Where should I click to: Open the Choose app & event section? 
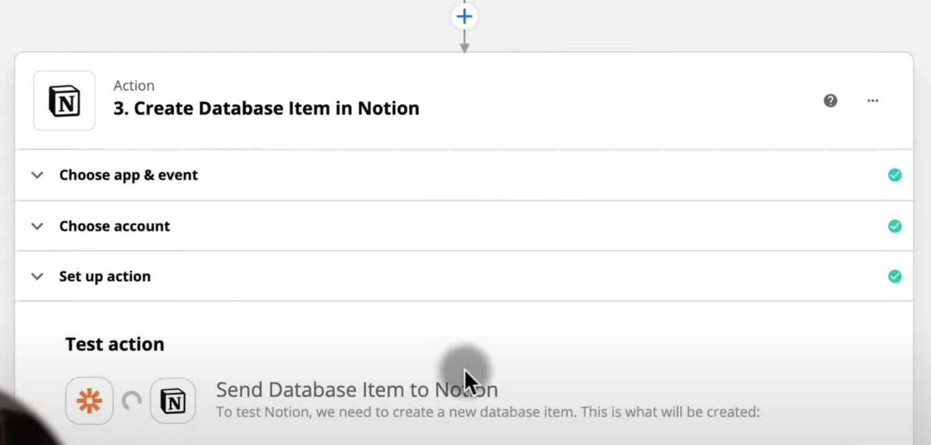click(x=128, y=175)
